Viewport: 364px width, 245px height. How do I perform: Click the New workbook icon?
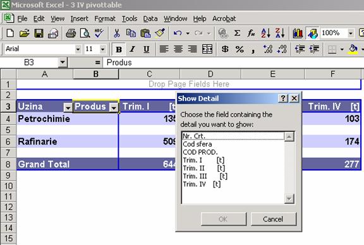point(9,33)
